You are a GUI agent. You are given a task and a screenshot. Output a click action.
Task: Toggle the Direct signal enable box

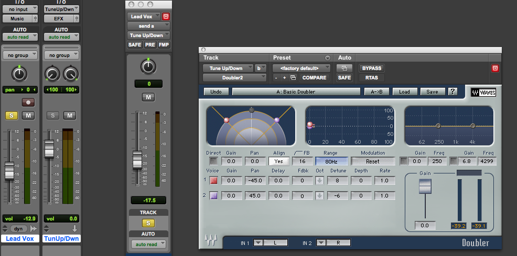(x=213, y=161)
